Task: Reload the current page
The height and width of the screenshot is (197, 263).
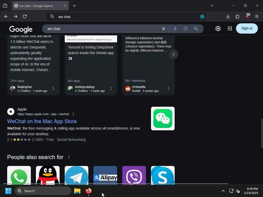Action: click(25, 16)
